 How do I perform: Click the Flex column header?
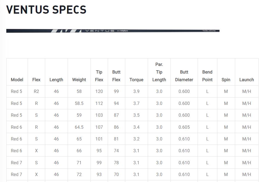36,80
